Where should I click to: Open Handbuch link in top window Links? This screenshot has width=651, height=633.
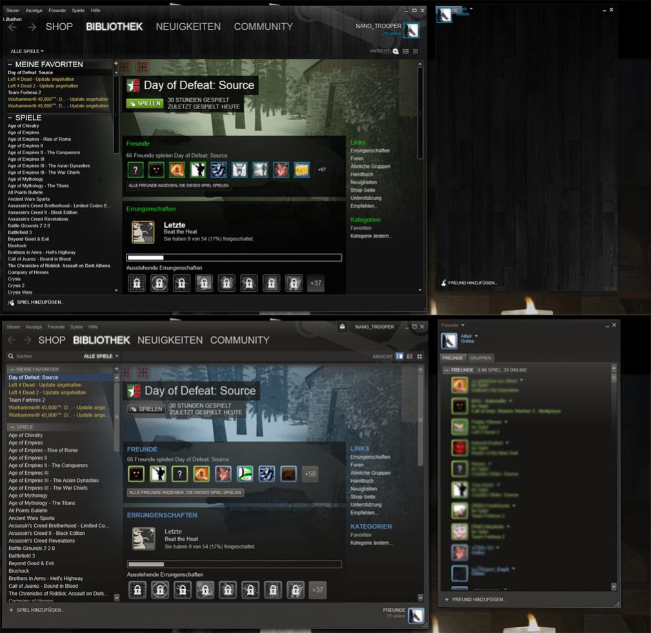361,174
